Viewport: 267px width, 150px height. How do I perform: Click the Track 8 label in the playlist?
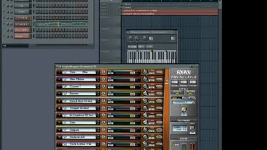tap(105, 51)
